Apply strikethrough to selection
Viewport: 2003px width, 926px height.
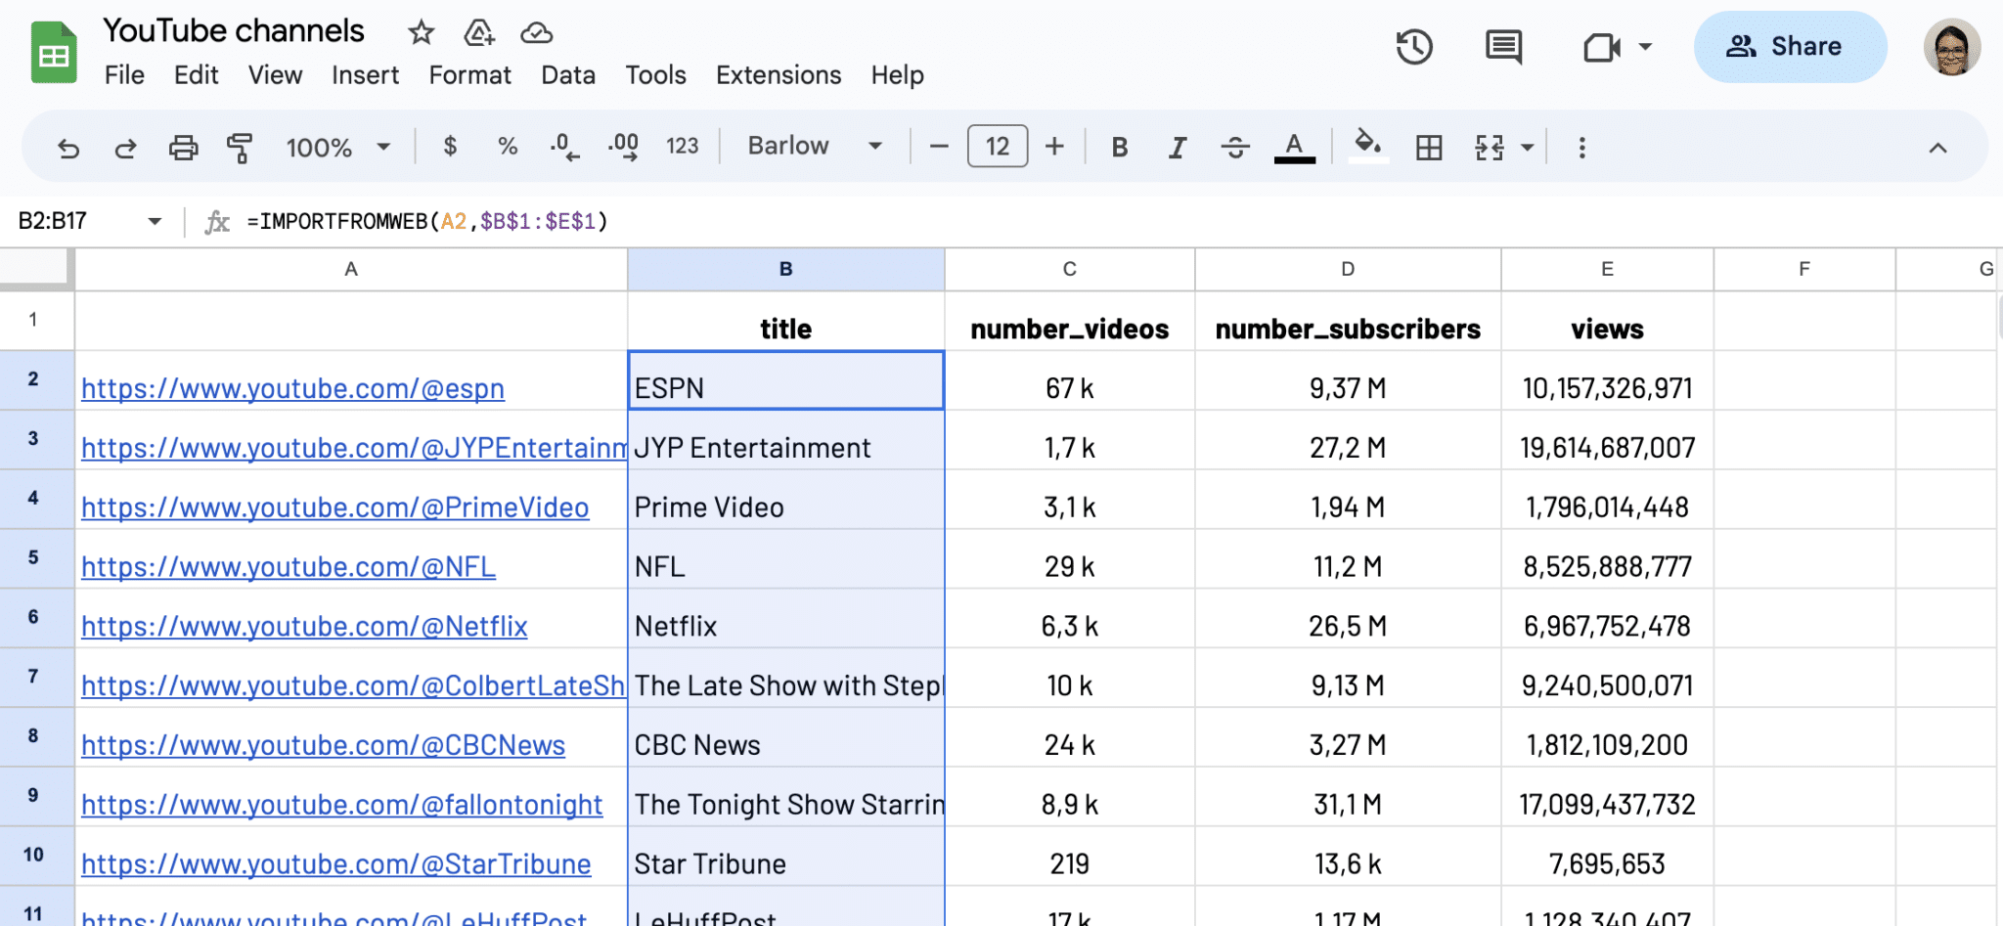click(x=1235, y=147)
